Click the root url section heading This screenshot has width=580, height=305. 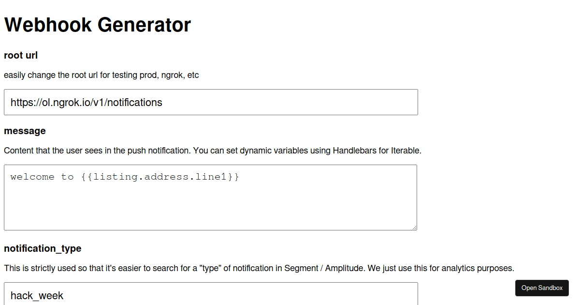pyautogui.click(x=20, y=55)
